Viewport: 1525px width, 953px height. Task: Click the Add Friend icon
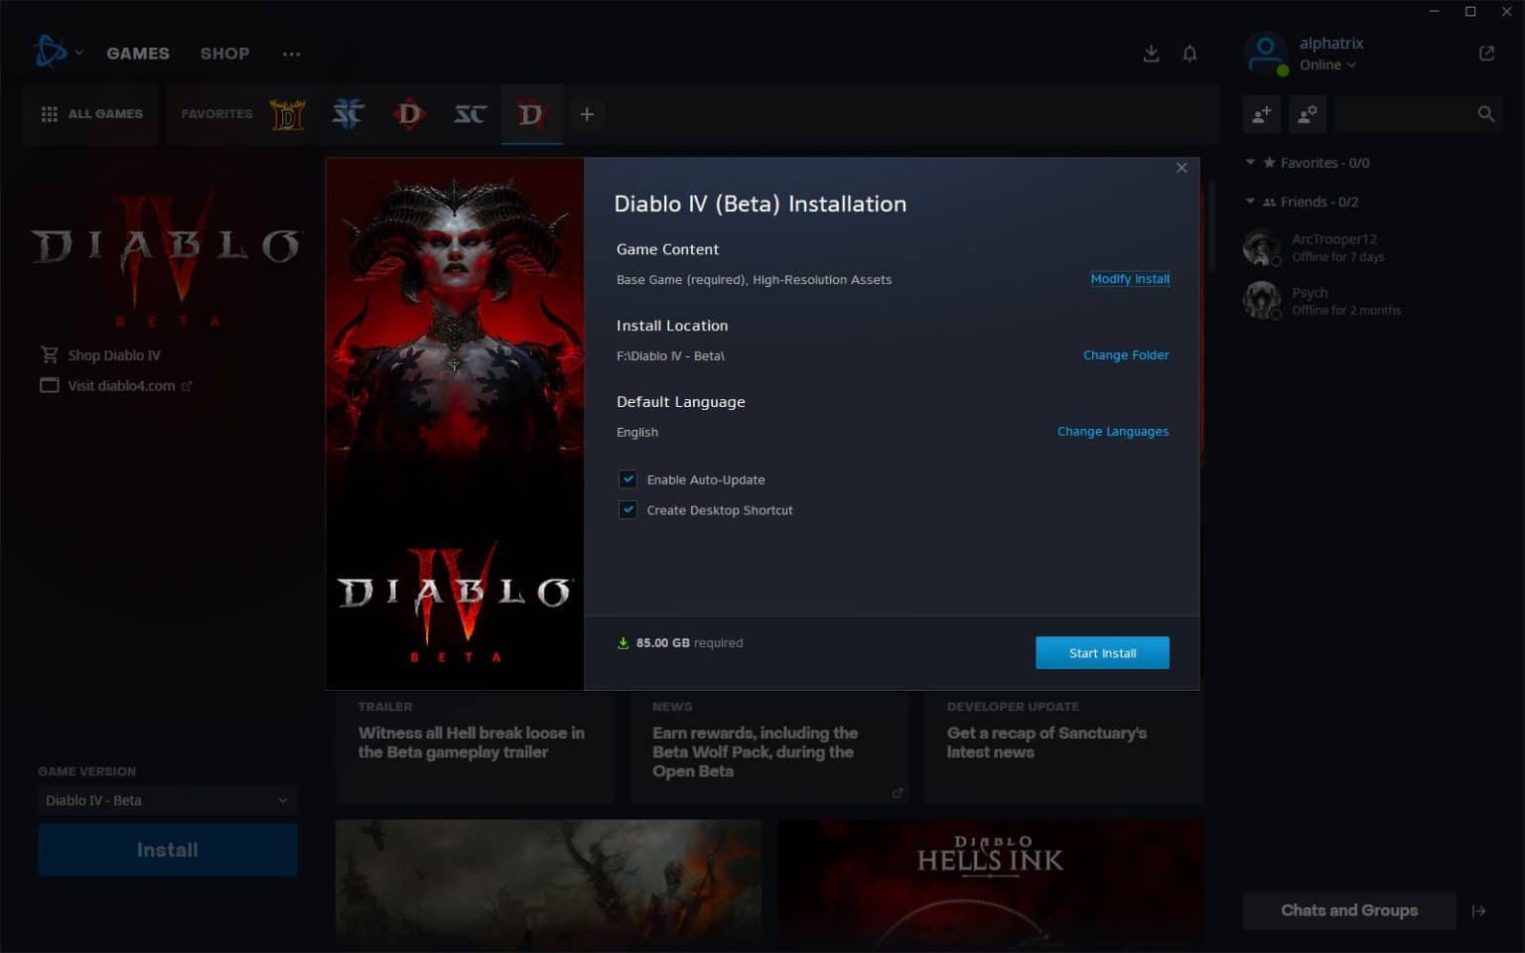tap(1262, 115)
